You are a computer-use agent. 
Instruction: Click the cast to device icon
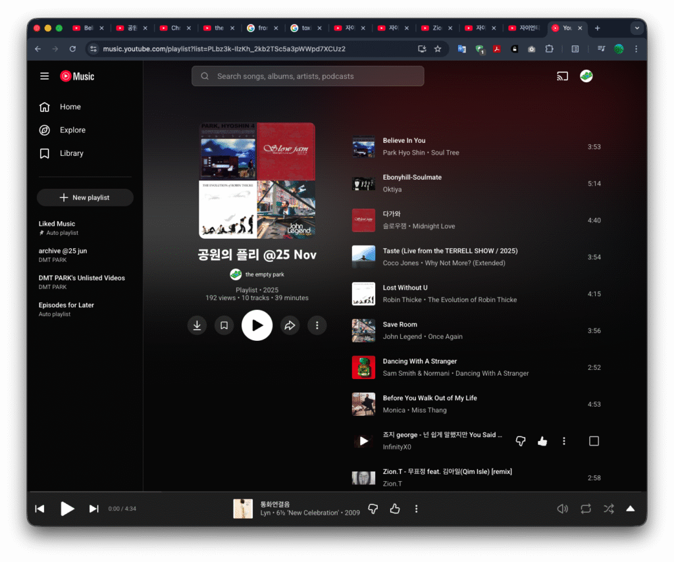click(562, 76)
